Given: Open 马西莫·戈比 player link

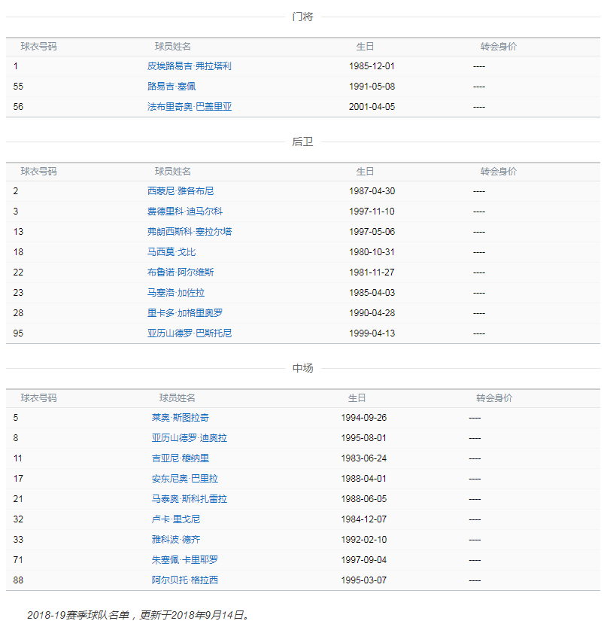Looking at the screenshot, I should pyautogui.click(x=171, y=252).
